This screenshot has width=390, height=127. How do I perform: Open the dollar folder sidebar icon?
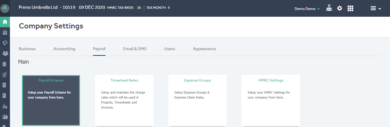(5, 117)
